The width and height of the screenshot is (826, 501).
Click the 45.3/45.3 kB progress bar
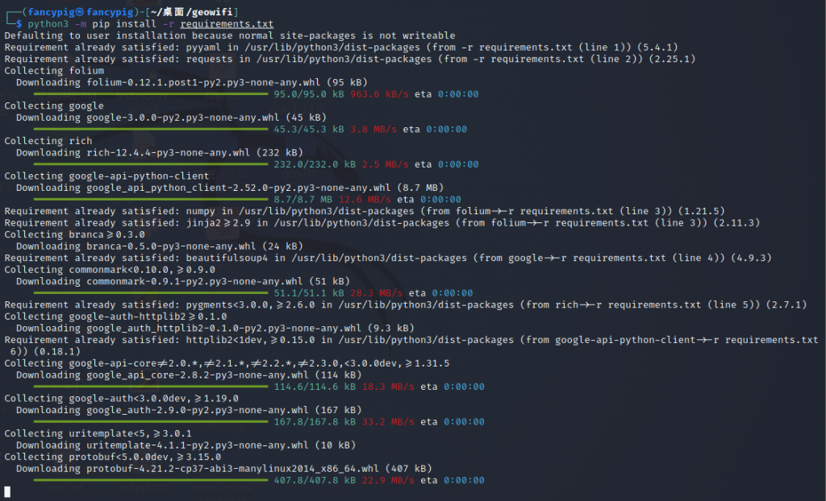(151, 129)
